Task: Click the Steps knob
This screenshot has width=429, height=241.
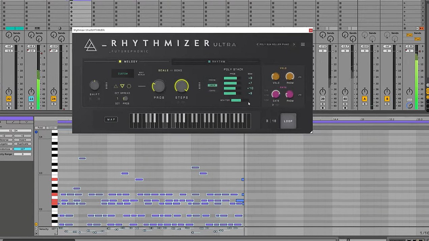Action: pos(182,86)
